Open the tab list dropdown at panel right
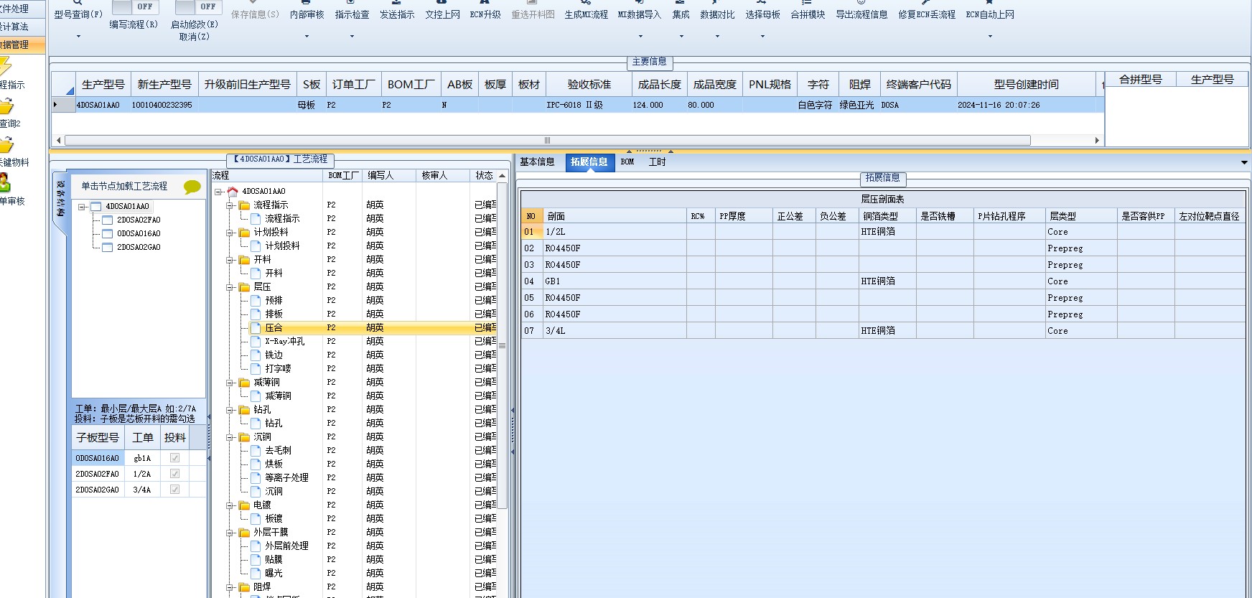1252x598 pixels. pyautogui.click(x=1244, y=162)
